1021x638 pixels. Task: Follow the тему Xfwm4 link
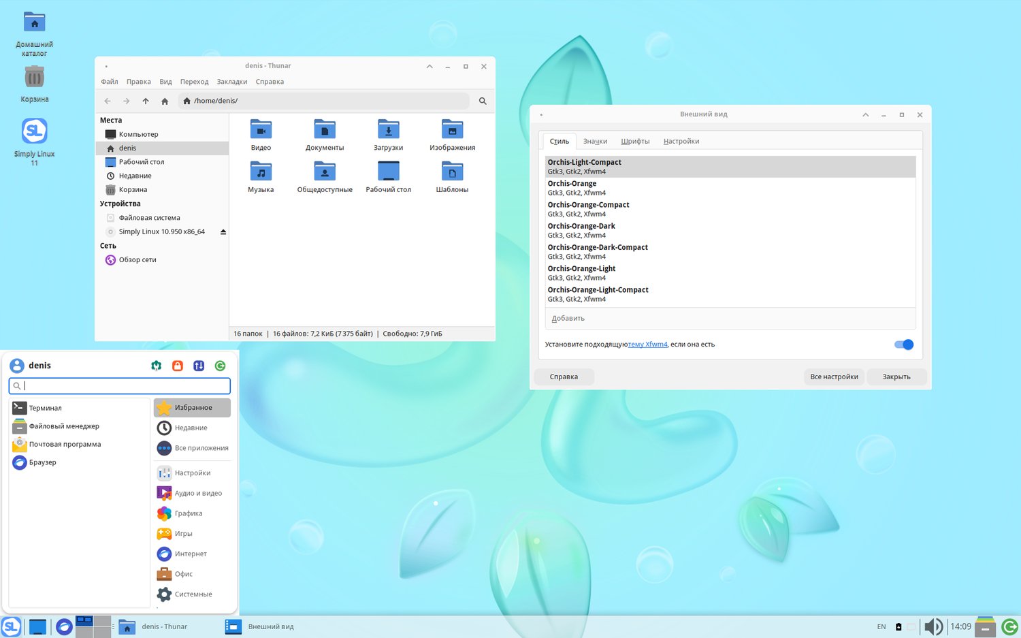[x=647, y=345]
